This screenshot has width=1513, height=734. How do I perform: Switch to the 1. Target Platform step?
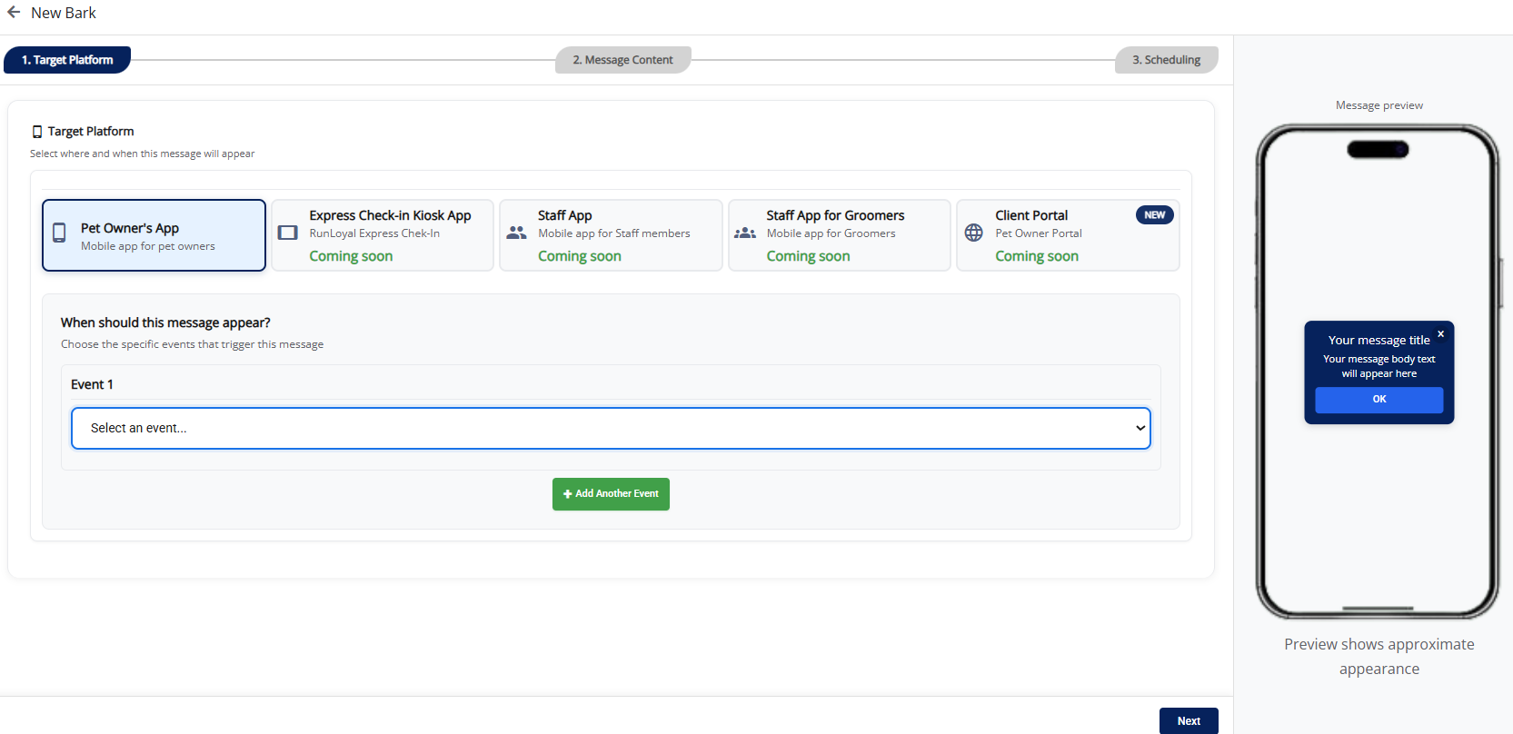tap(67, 60)
